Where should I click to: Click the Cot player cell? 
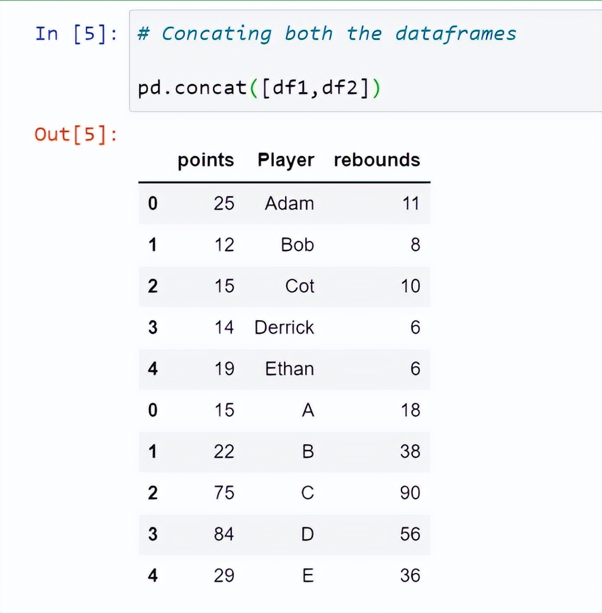click(x=299, y=286)
